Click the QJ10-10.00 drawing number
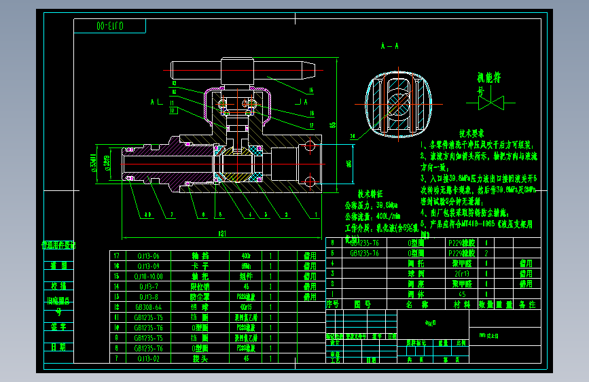The height and width of the screenshot is (382, 589). pyautogui.click(x=148, y=277)
